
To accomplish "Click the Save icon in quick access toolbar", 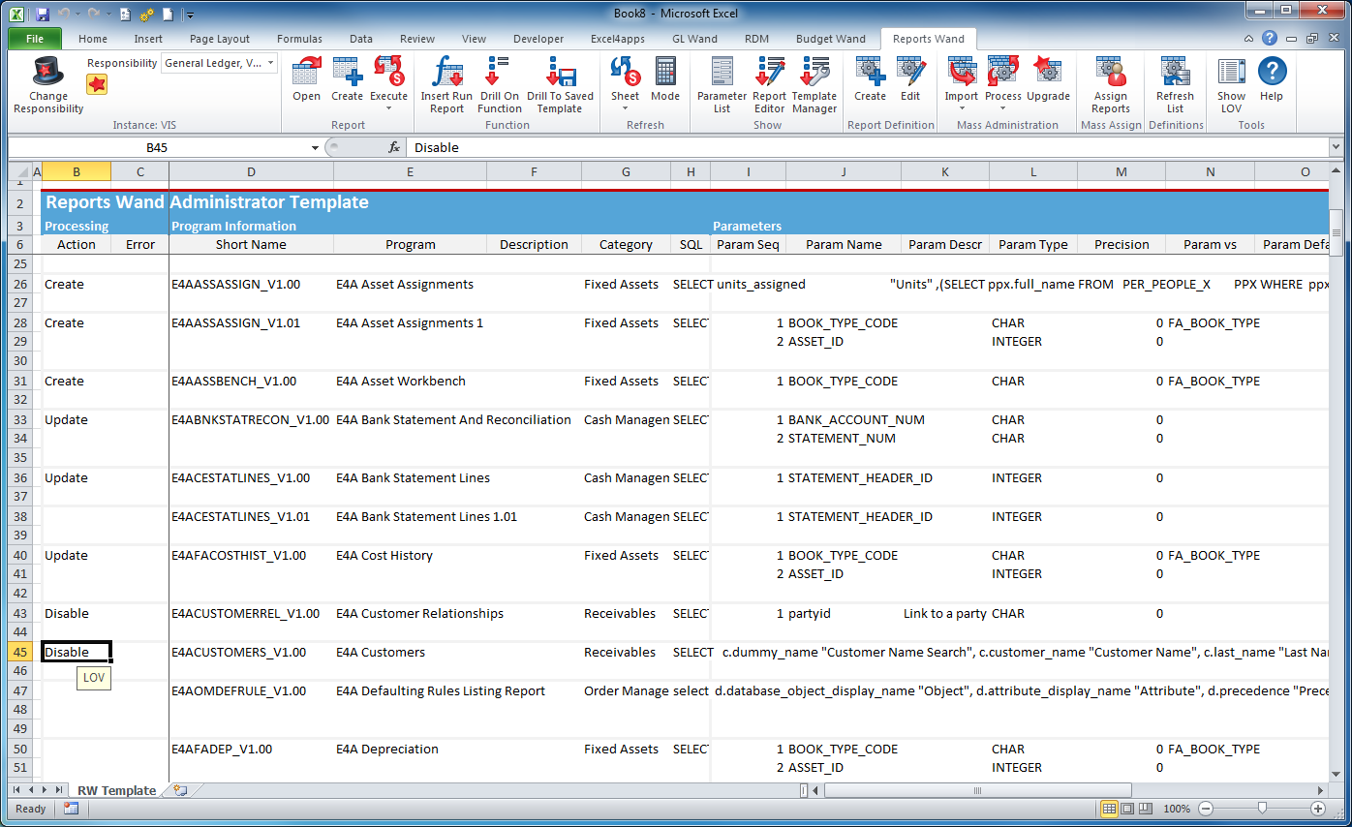I will (42, 15).
